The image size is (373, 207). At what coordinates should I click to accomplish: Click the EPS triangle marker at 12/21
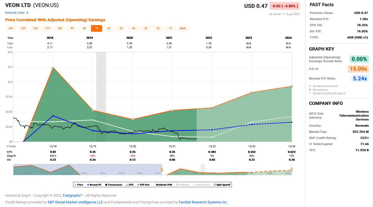click(x=172, y=110)
